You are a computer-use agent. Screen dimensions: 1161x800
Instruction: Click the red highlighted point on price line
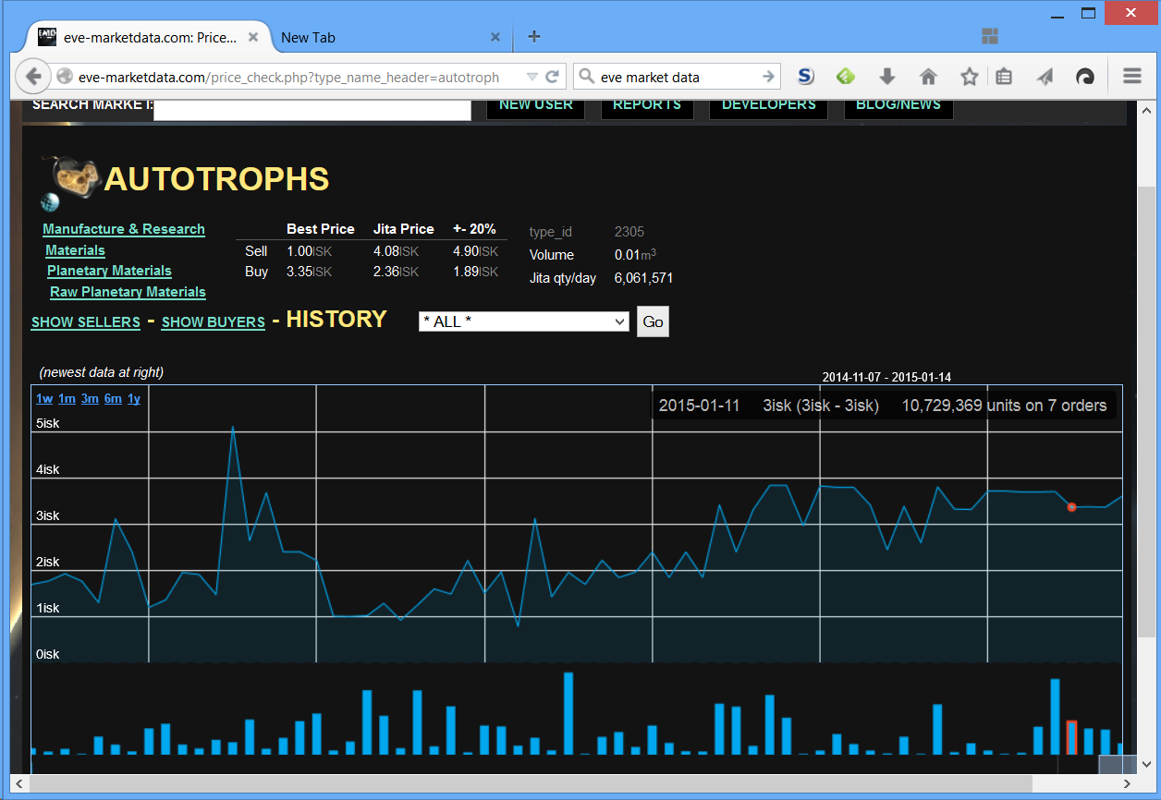[1071, 506]
